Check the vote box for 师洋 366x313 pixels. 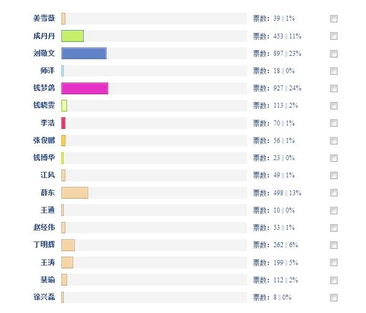coord(334,71)
